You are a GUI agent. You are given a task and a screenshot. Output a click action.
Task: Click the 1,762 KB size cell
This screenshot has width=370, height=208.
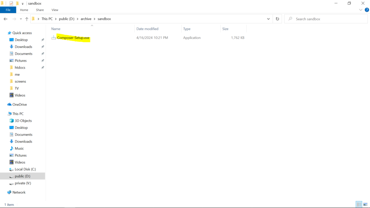pos(238,38)
